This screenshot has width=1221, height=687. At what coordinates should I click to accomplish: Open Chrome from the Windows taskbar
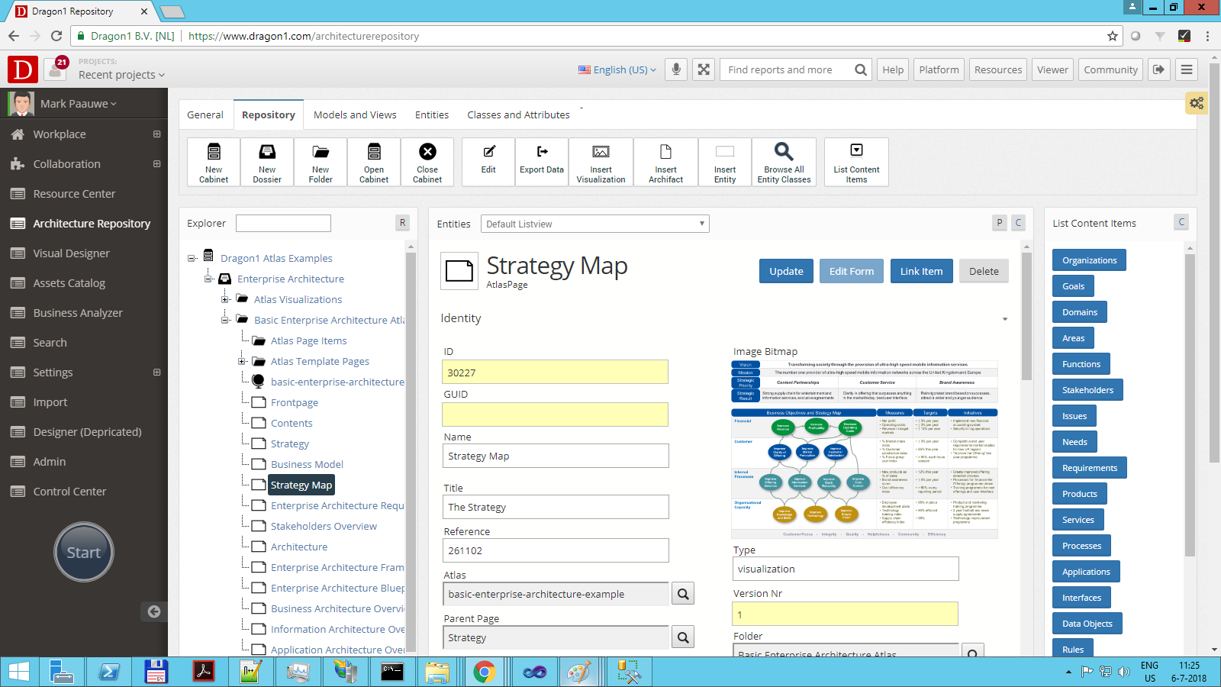(484, 672)
